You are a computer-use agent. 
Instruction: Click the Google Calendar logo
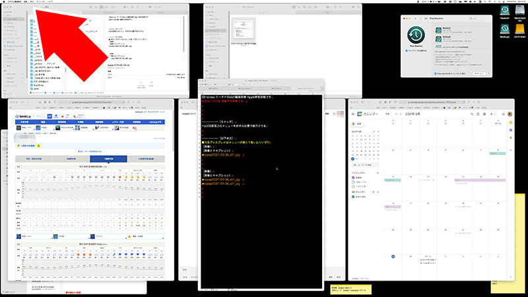360,114
